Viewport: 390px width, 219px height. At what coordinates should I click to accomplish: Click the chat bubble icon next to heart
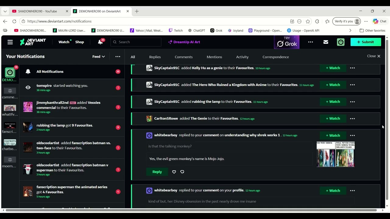tap(182, 172)
